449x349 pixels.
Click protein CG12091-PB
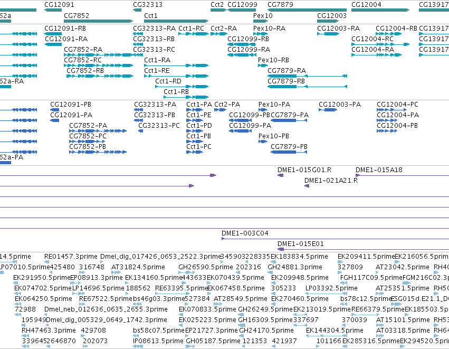coord(71,105)
